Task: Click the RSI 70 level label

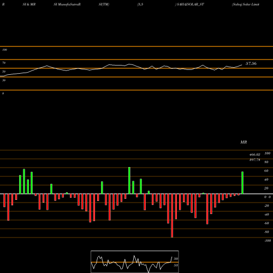Action: (x=4, y=63)
